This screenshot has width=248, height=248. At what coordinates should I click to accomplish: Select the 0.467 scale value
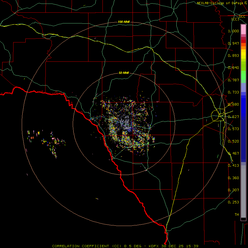(233, 153)
